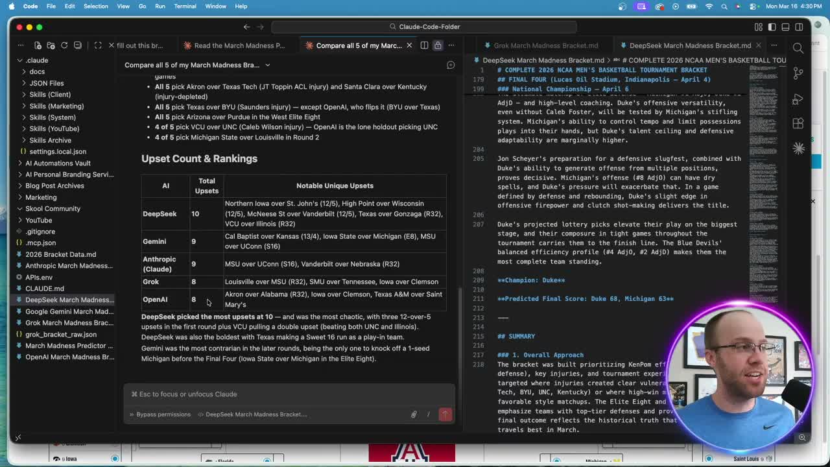
Task: Open the File menu in the menu bar
Action: click(51, 6)
